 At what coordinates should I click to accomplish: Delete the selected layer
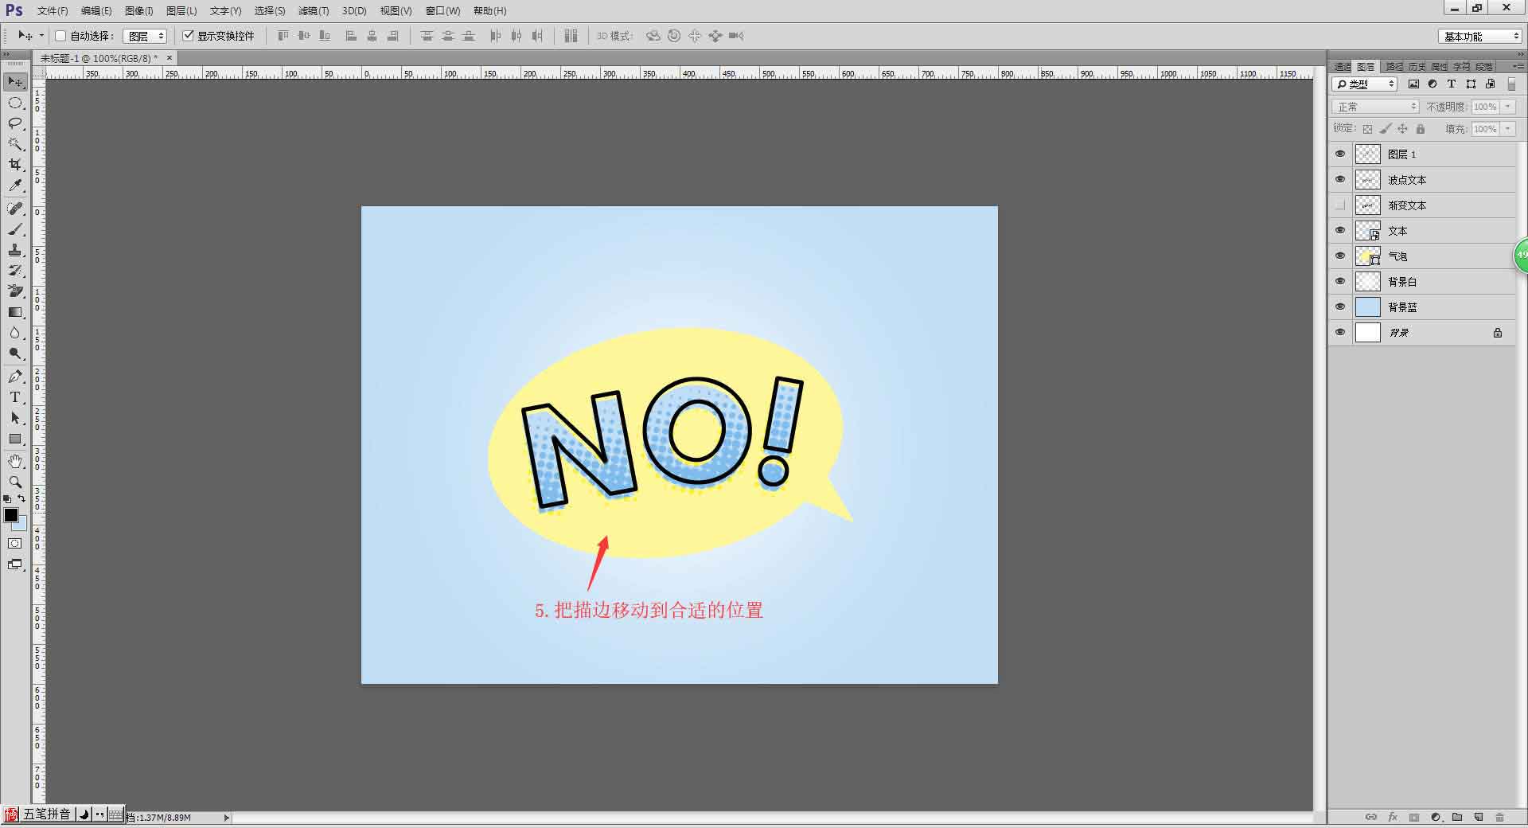coord(1500,817)
